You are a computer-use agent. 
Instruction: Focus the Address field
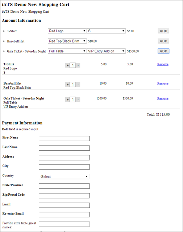pyautogui.click(x=64, y=158)
